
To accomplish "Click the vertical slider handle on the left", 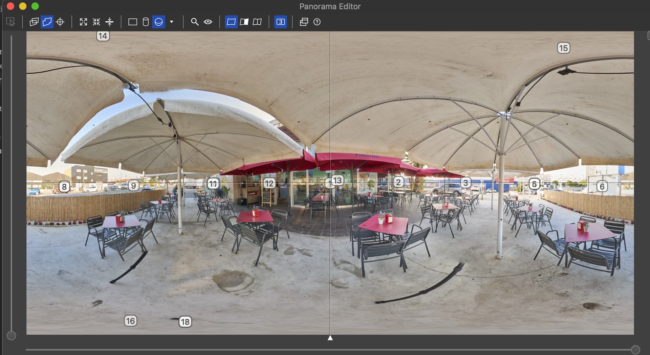I will [12, 335].
